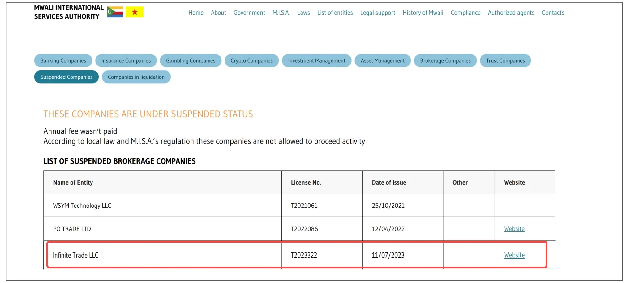Click issue date 25/10/2021
The height and width of the screenshot is (283, 626).
point(388,206)
